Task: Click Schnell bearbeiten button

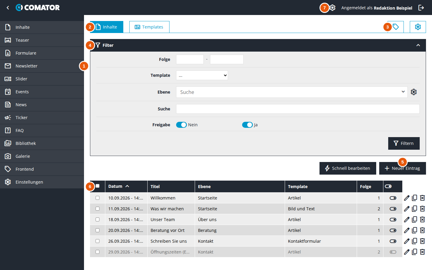Action: click(348, 168)
